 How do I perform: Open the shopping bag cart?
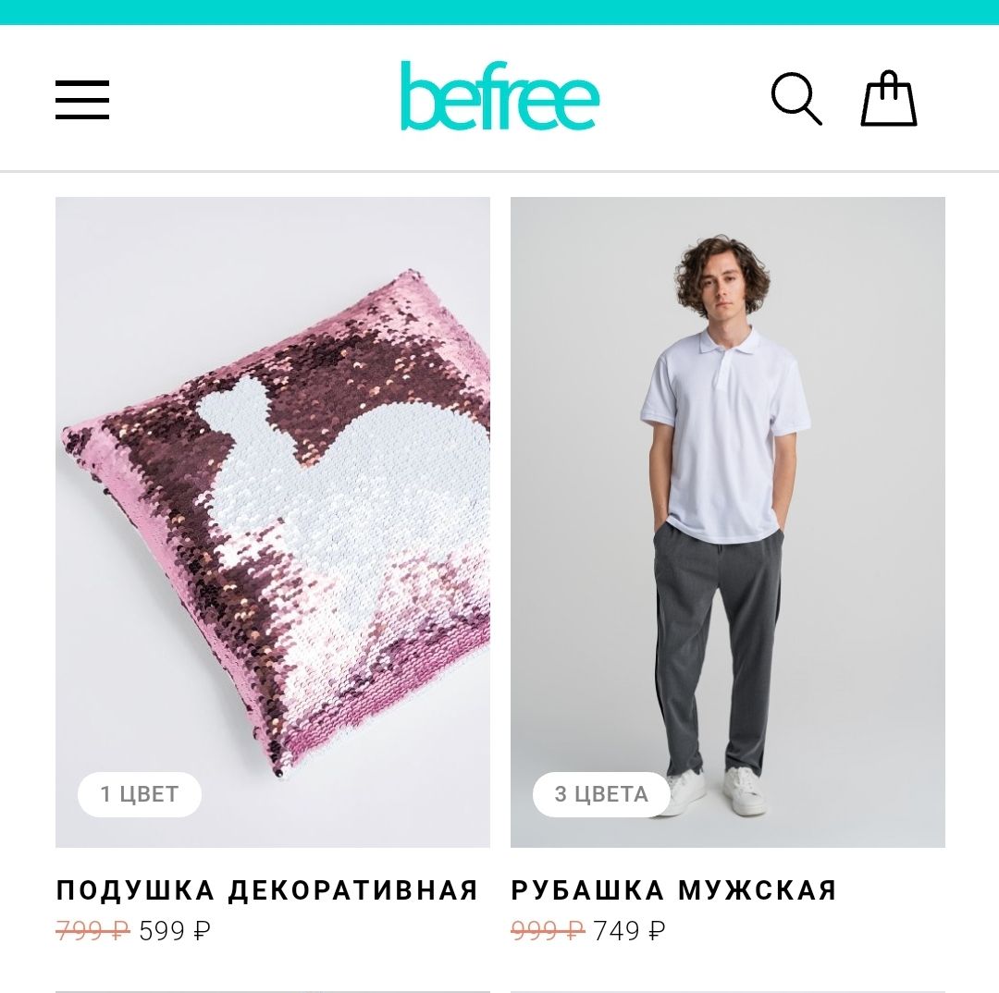point(889,98)
